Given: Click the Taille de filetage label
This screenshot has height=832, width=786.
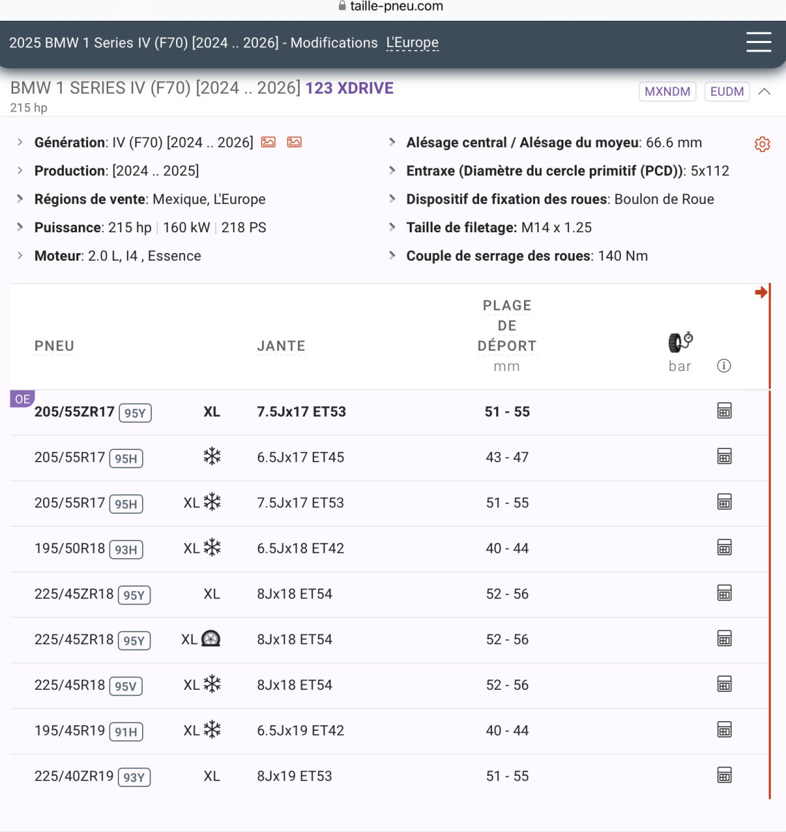Looking at the screenshot, I should tap(461, 227).
